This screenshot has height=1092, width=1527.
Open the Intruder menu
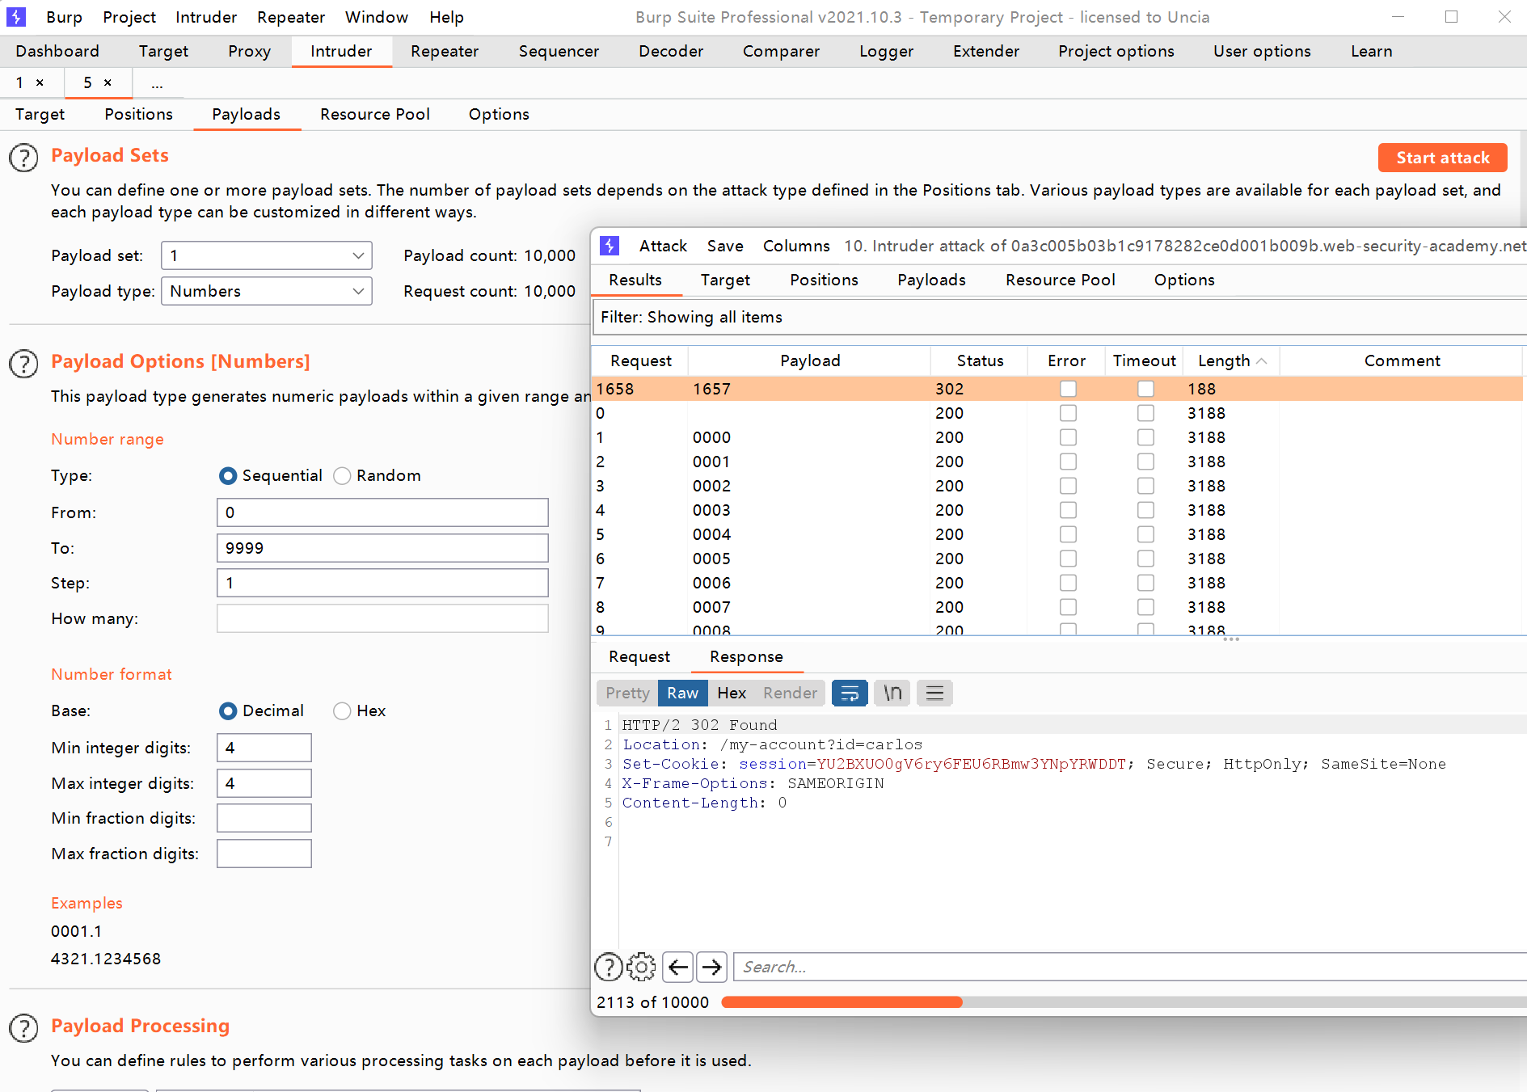click(206, 17)
